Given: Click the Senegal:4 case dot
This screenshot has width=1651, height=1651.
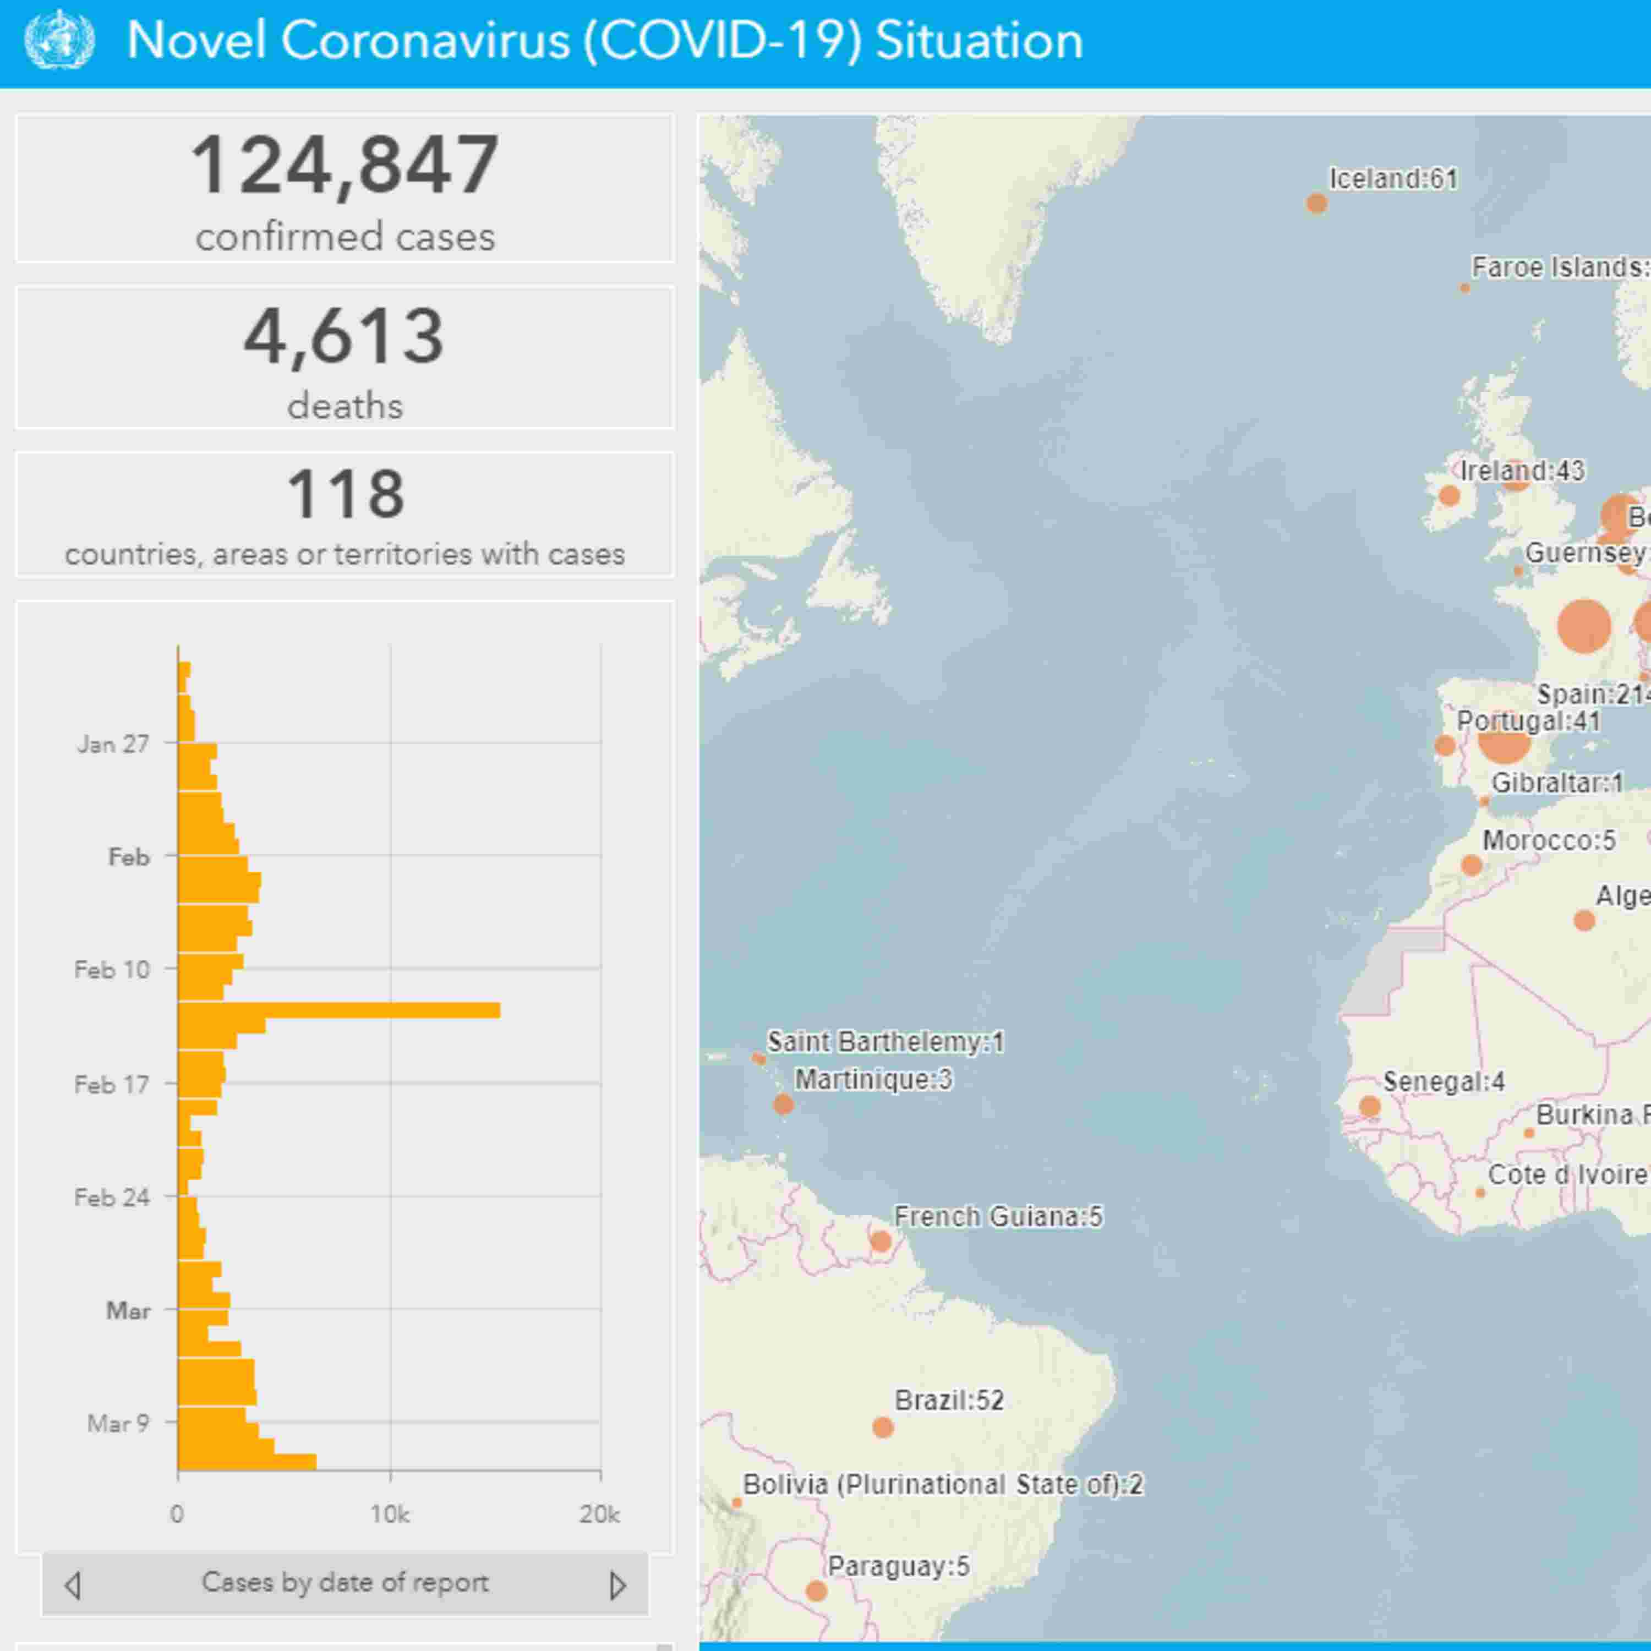Looking at the screenshot, I should [1369, 1107].
